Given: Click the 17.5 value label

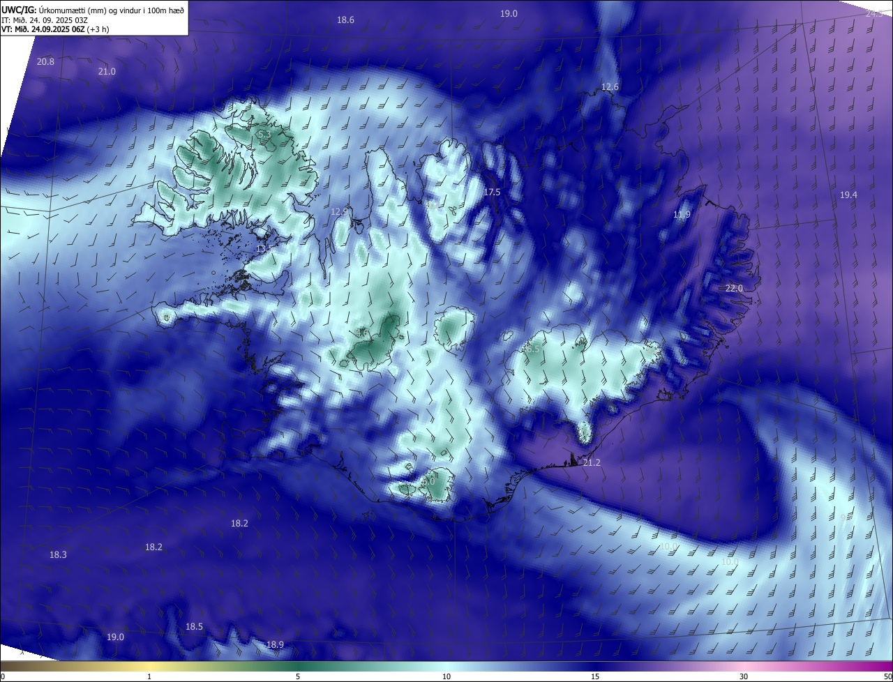Looking at the screenshot, I should [x=492, y=192].
